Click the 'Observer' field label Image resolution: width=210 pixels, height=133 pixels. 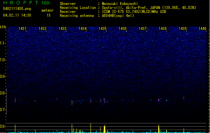68,4
